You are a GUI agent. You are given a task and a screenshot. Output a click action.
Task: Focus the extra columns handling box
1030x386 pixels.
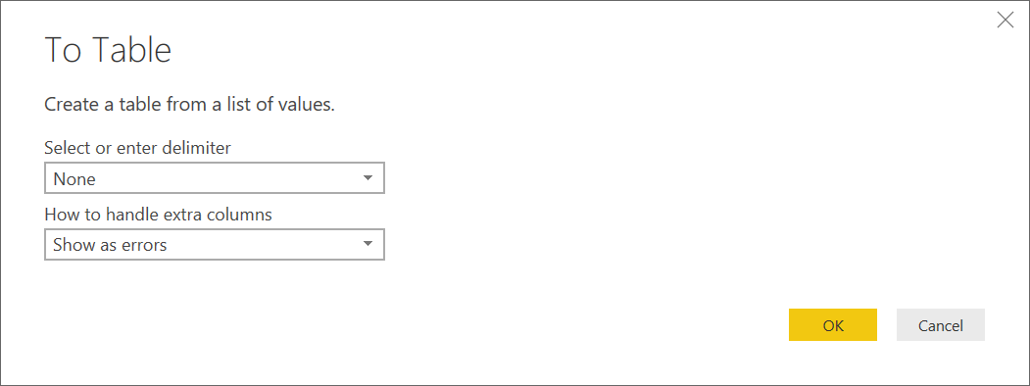[215, 244]
